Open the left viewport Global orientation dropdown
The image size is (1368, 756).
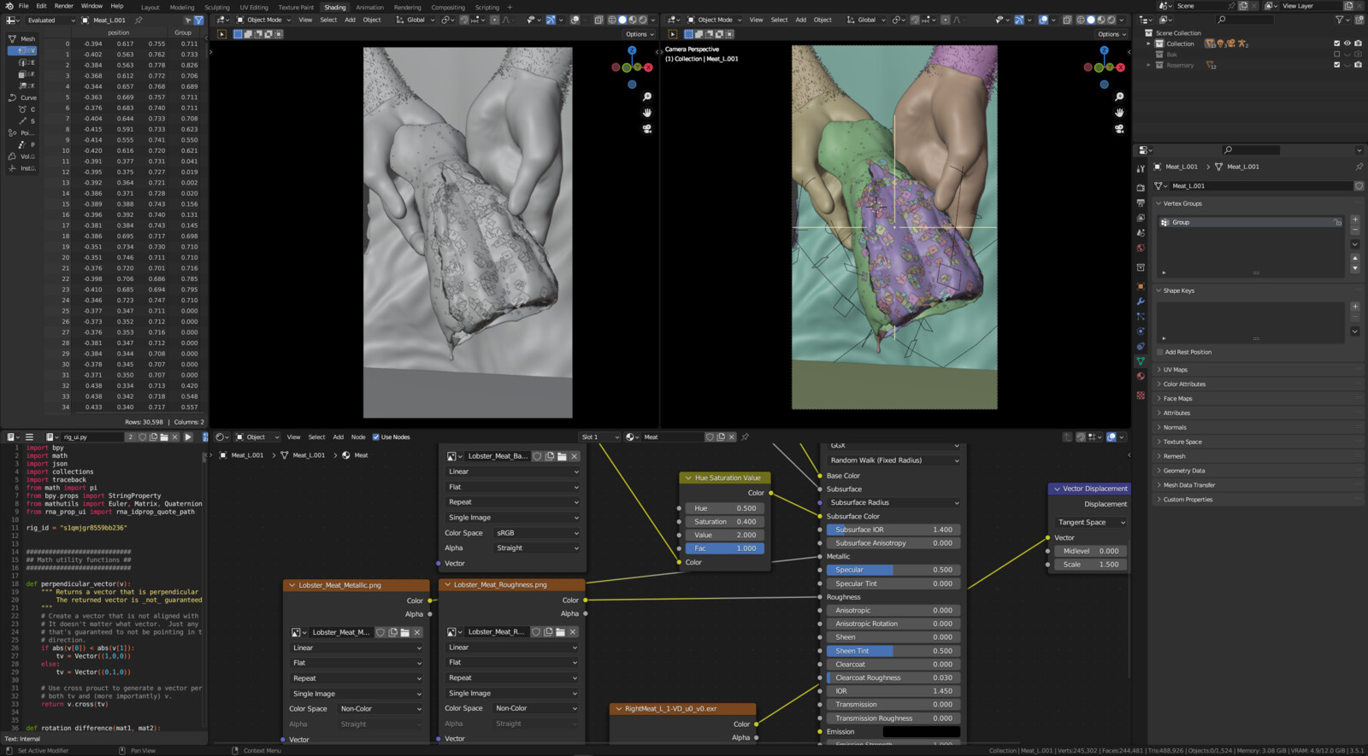414,20
